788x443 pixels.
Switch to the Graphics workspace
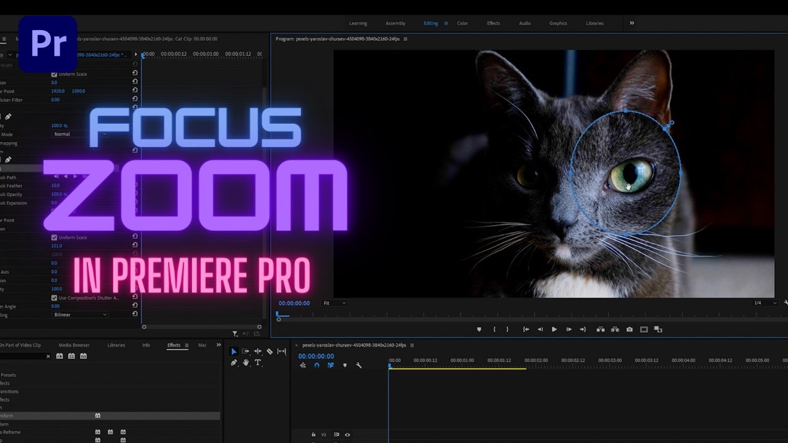tap(558, 23)
